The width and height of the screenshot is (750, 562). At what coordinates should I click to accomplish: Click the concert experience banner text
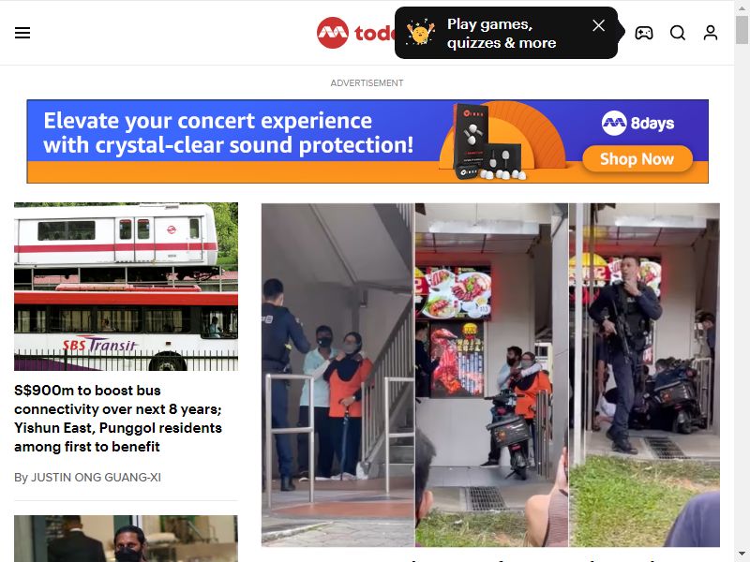click(x=228, y=133)
